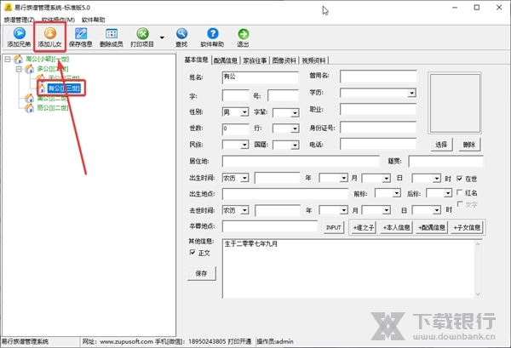
Task: Click the empty photo placeholder box
Action: (455, 103)
